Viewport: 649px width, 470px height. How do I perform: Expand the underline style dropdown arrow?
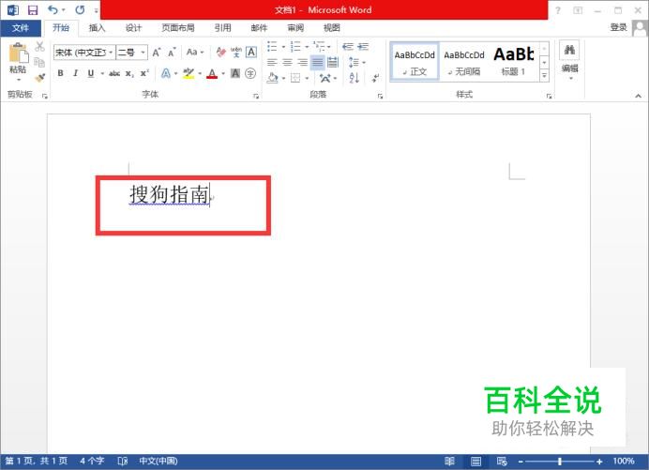point(102,74)
